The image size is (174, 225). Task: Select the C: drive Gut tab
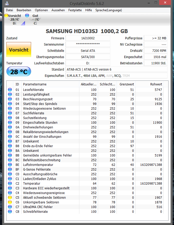35,19
